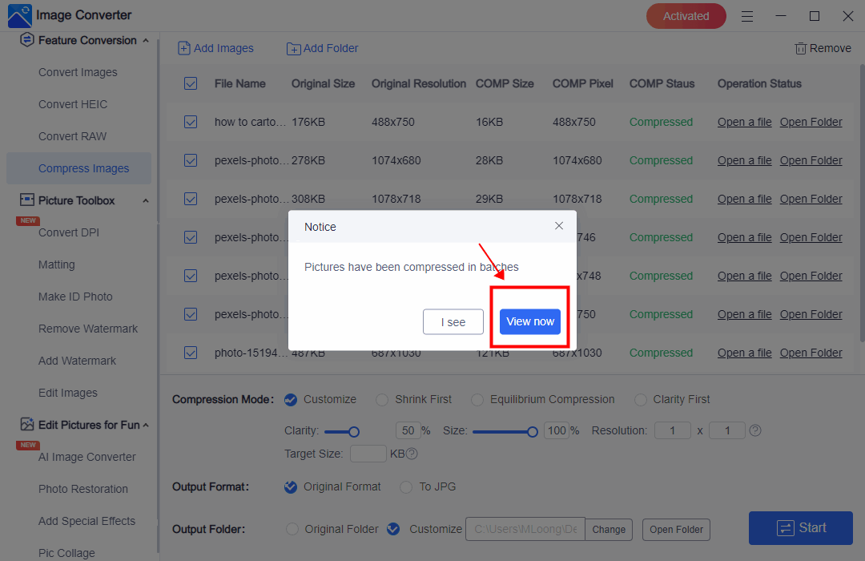The width and height of the screenshot is (865, 561).
Task: Open the hamburger menu in title bar
Action: pyautogui.click(x=746, y=16)
